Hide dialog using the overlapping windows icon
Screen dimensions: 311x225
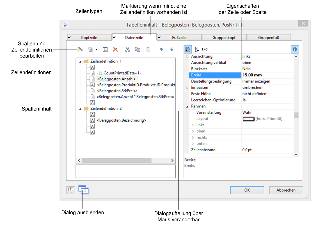point(83,190)
